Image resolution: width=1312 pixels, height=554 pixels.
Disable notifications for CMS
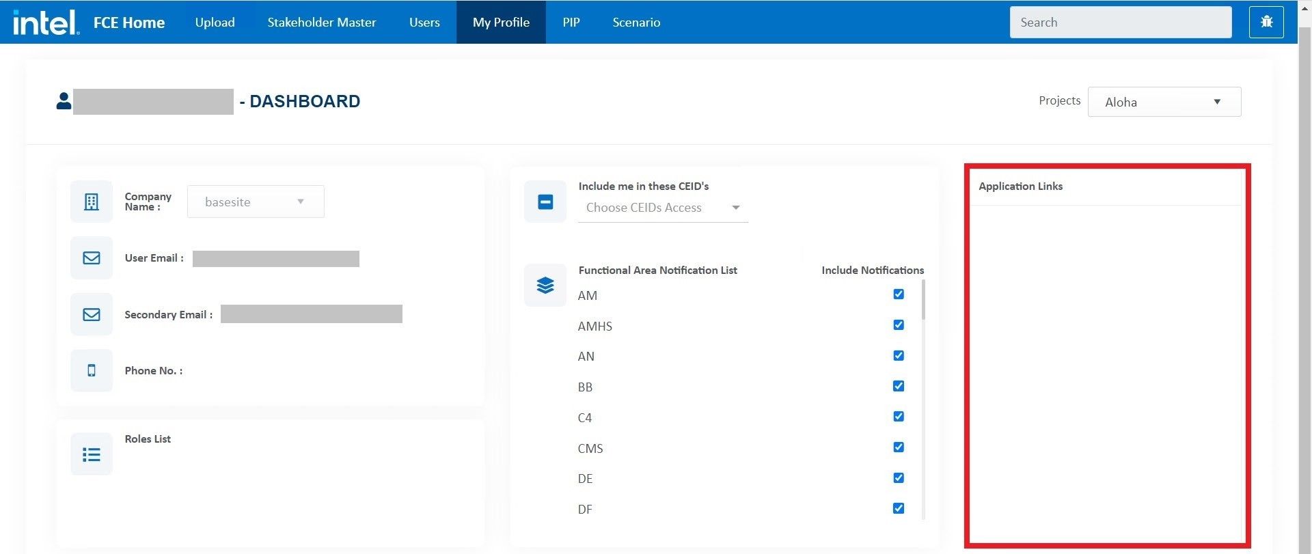pos(899,447)
